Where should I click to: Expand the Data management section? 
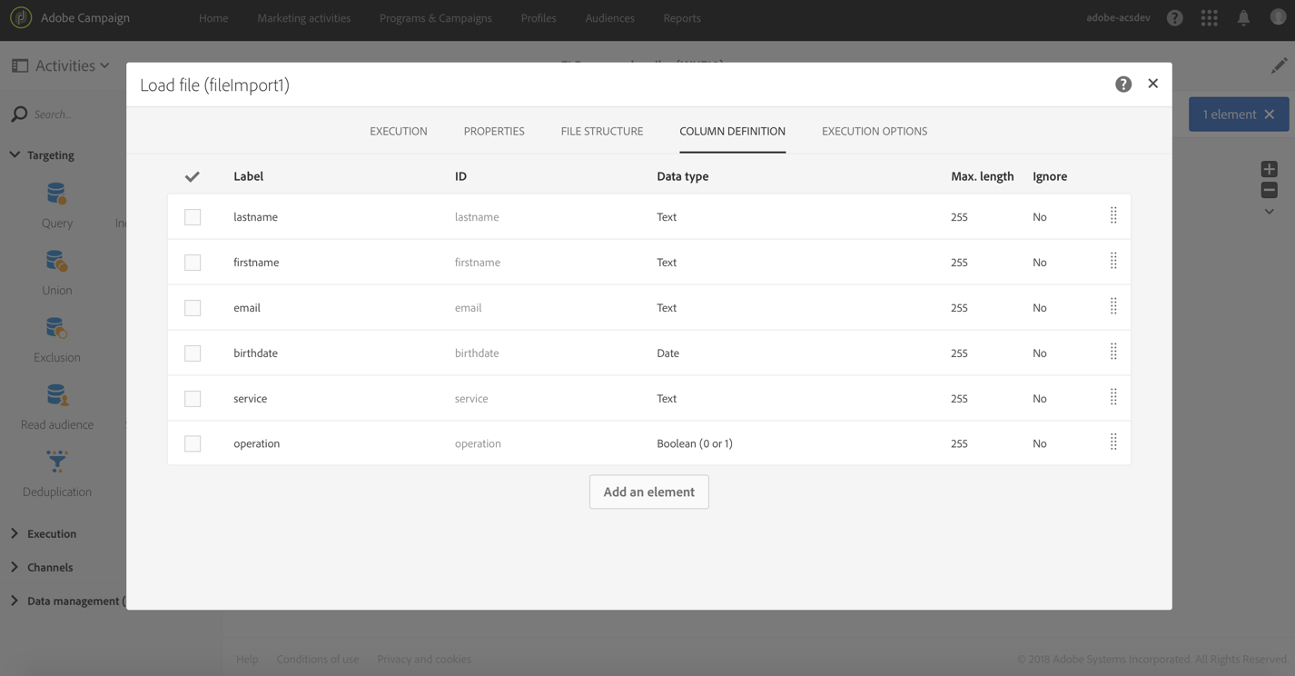pos(15,601)
